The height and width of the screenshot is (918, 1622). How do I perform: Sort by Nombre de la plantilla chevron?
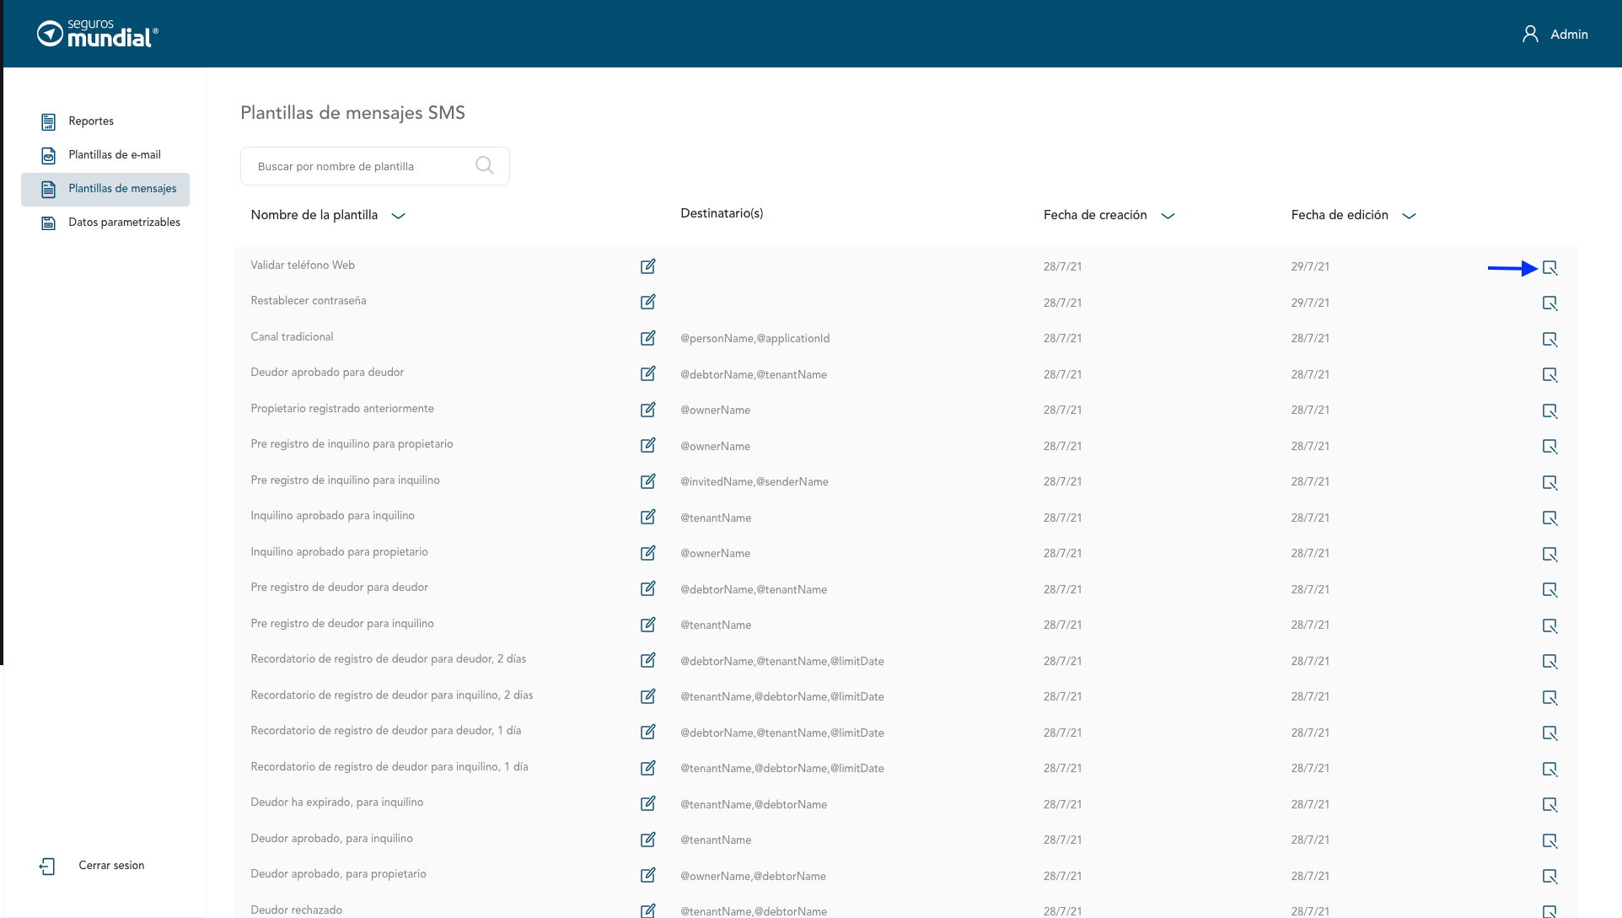pyautogui.click(x=399, y=216)
